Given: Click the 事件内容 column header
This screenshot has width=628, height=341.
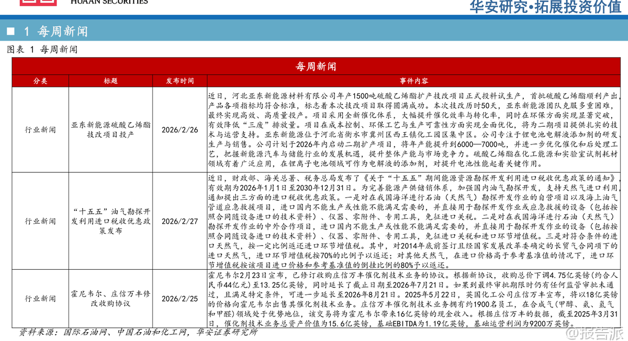Looking at the screenshot, I should [x=413, y=81].
